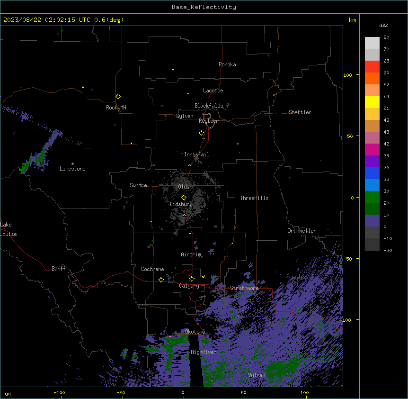This screenshot has height=399, width=408.
Task: Select the white plus marker north of Drumheller
Action: click(x=290, y=178)
